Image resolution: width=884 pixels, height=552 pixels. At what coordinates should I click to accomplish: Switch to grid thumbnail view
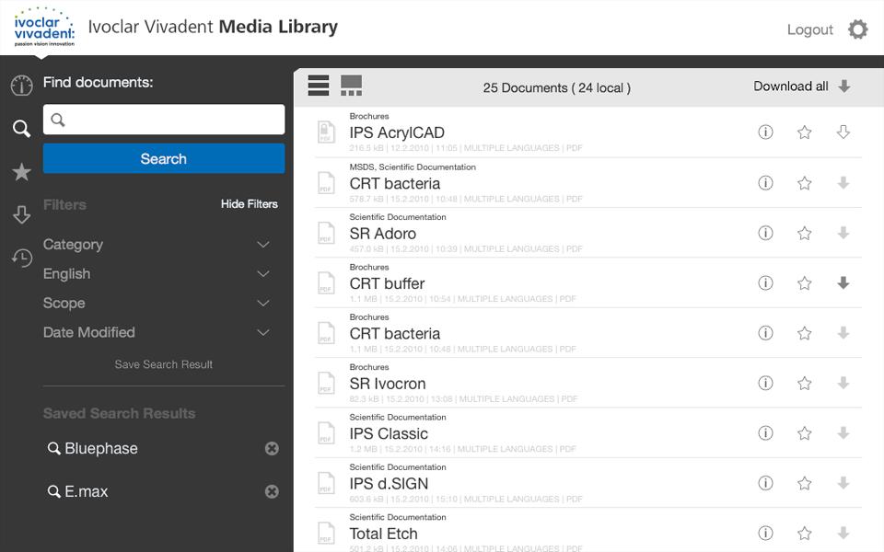pos(351,86)
